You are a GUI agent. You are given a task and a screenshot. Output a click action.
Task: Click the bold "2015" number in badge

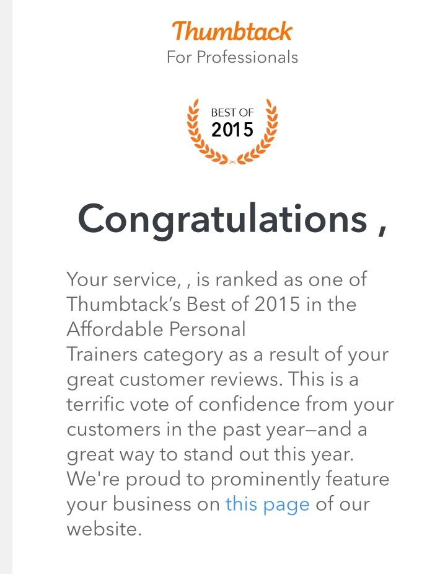[x=232, y=130]
